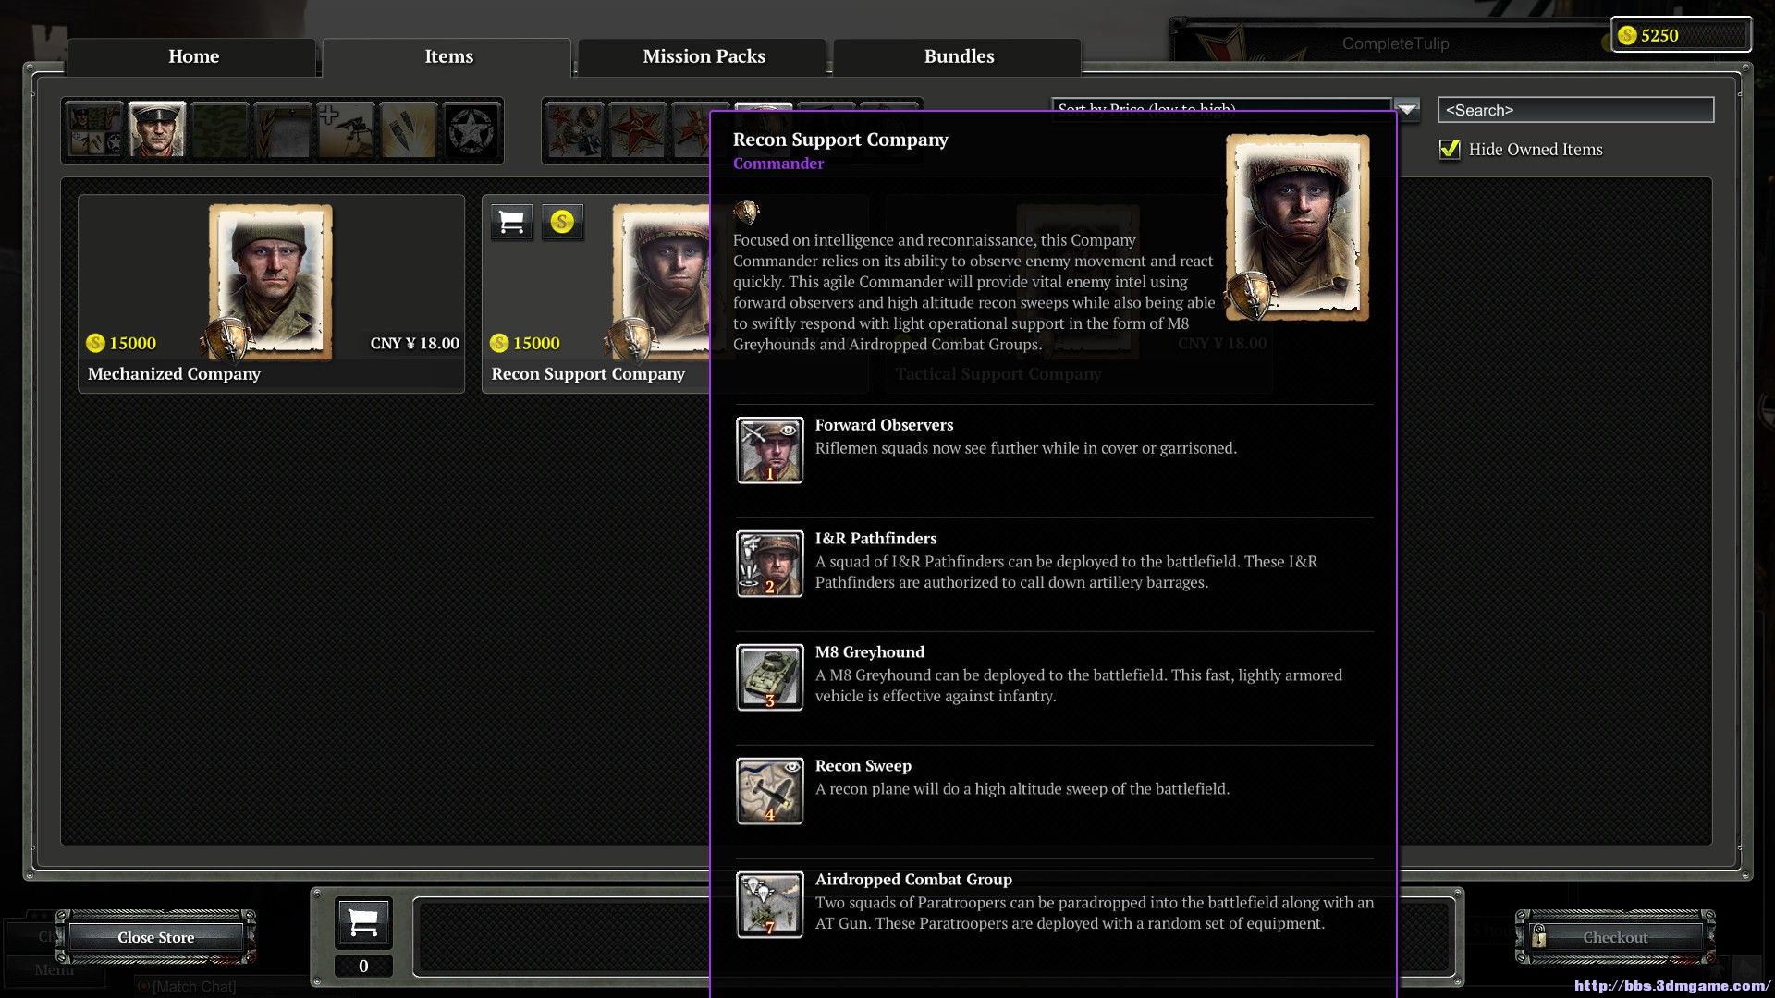Open the Bundles tab
1775x998 pixels.
pyautogui.click(x=959, y=56)
